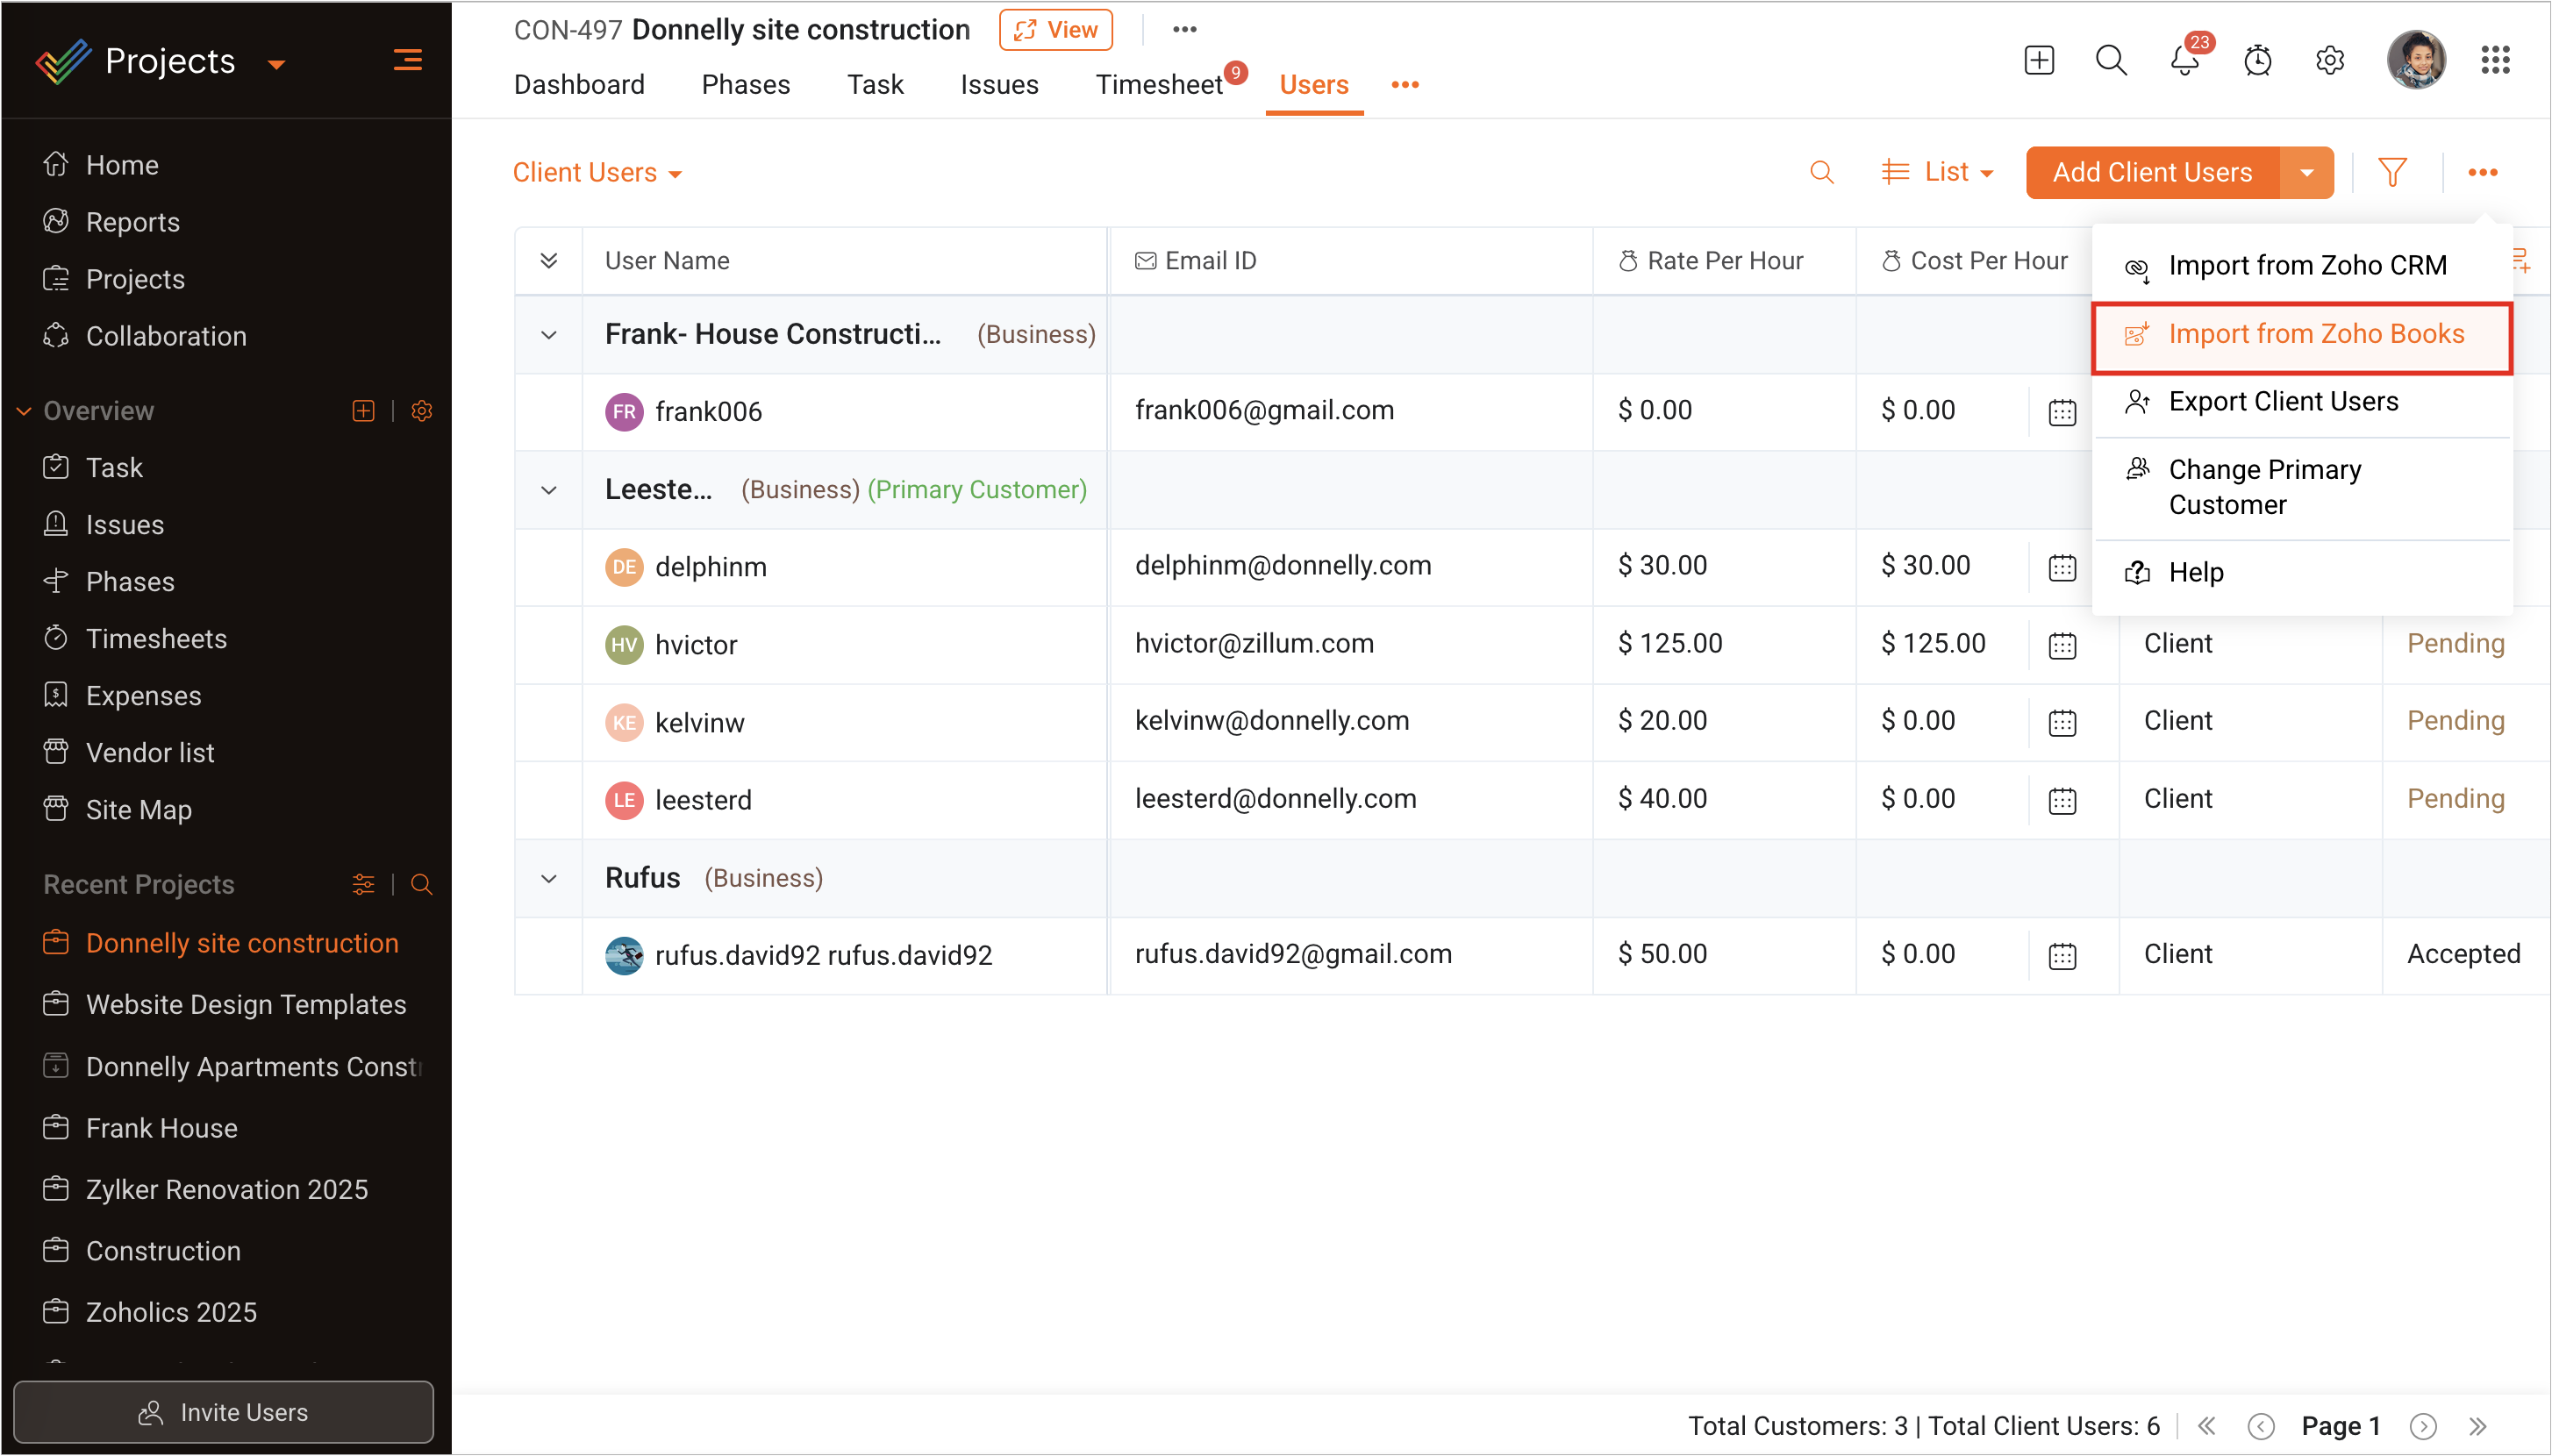
Task: Collapse all groups with double chevron
Action: point(549,261)
